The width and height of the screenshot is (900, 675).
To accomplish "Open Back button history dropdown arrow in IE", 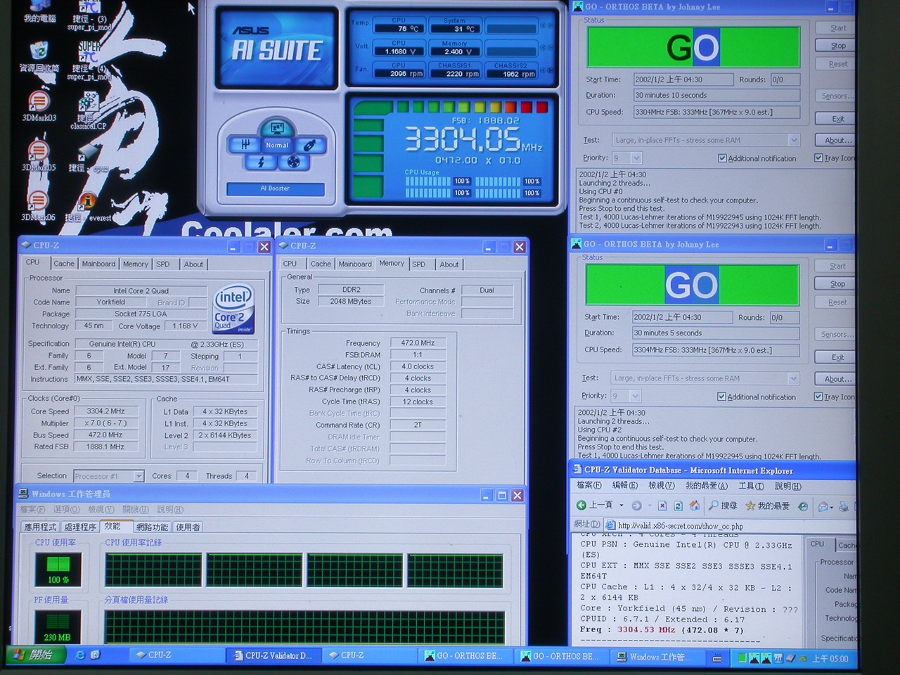I will pos(621,506).
